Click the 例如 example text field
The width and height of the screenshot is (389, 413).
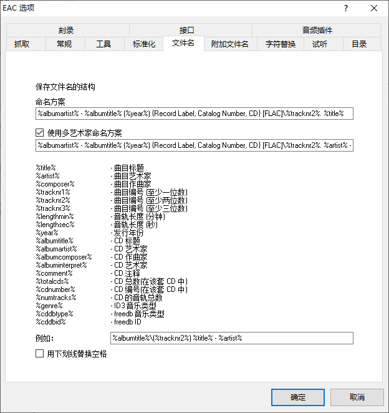232,338
